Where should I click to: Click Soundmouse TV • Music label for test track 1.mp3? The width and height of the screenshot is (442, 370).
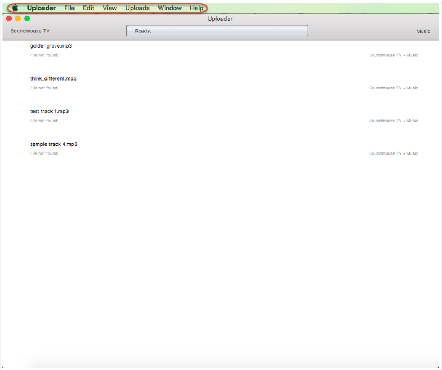click(x=394, y=121)
